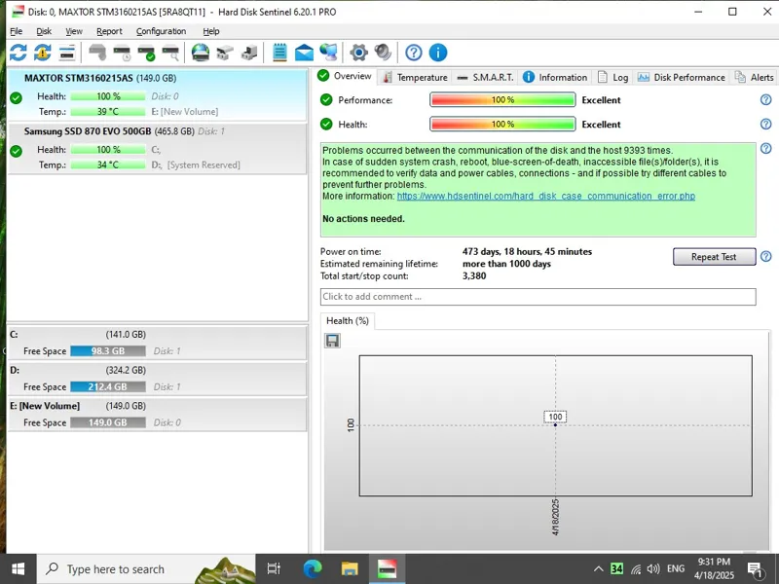Click the blue info toolbar icon

point(437,53)
